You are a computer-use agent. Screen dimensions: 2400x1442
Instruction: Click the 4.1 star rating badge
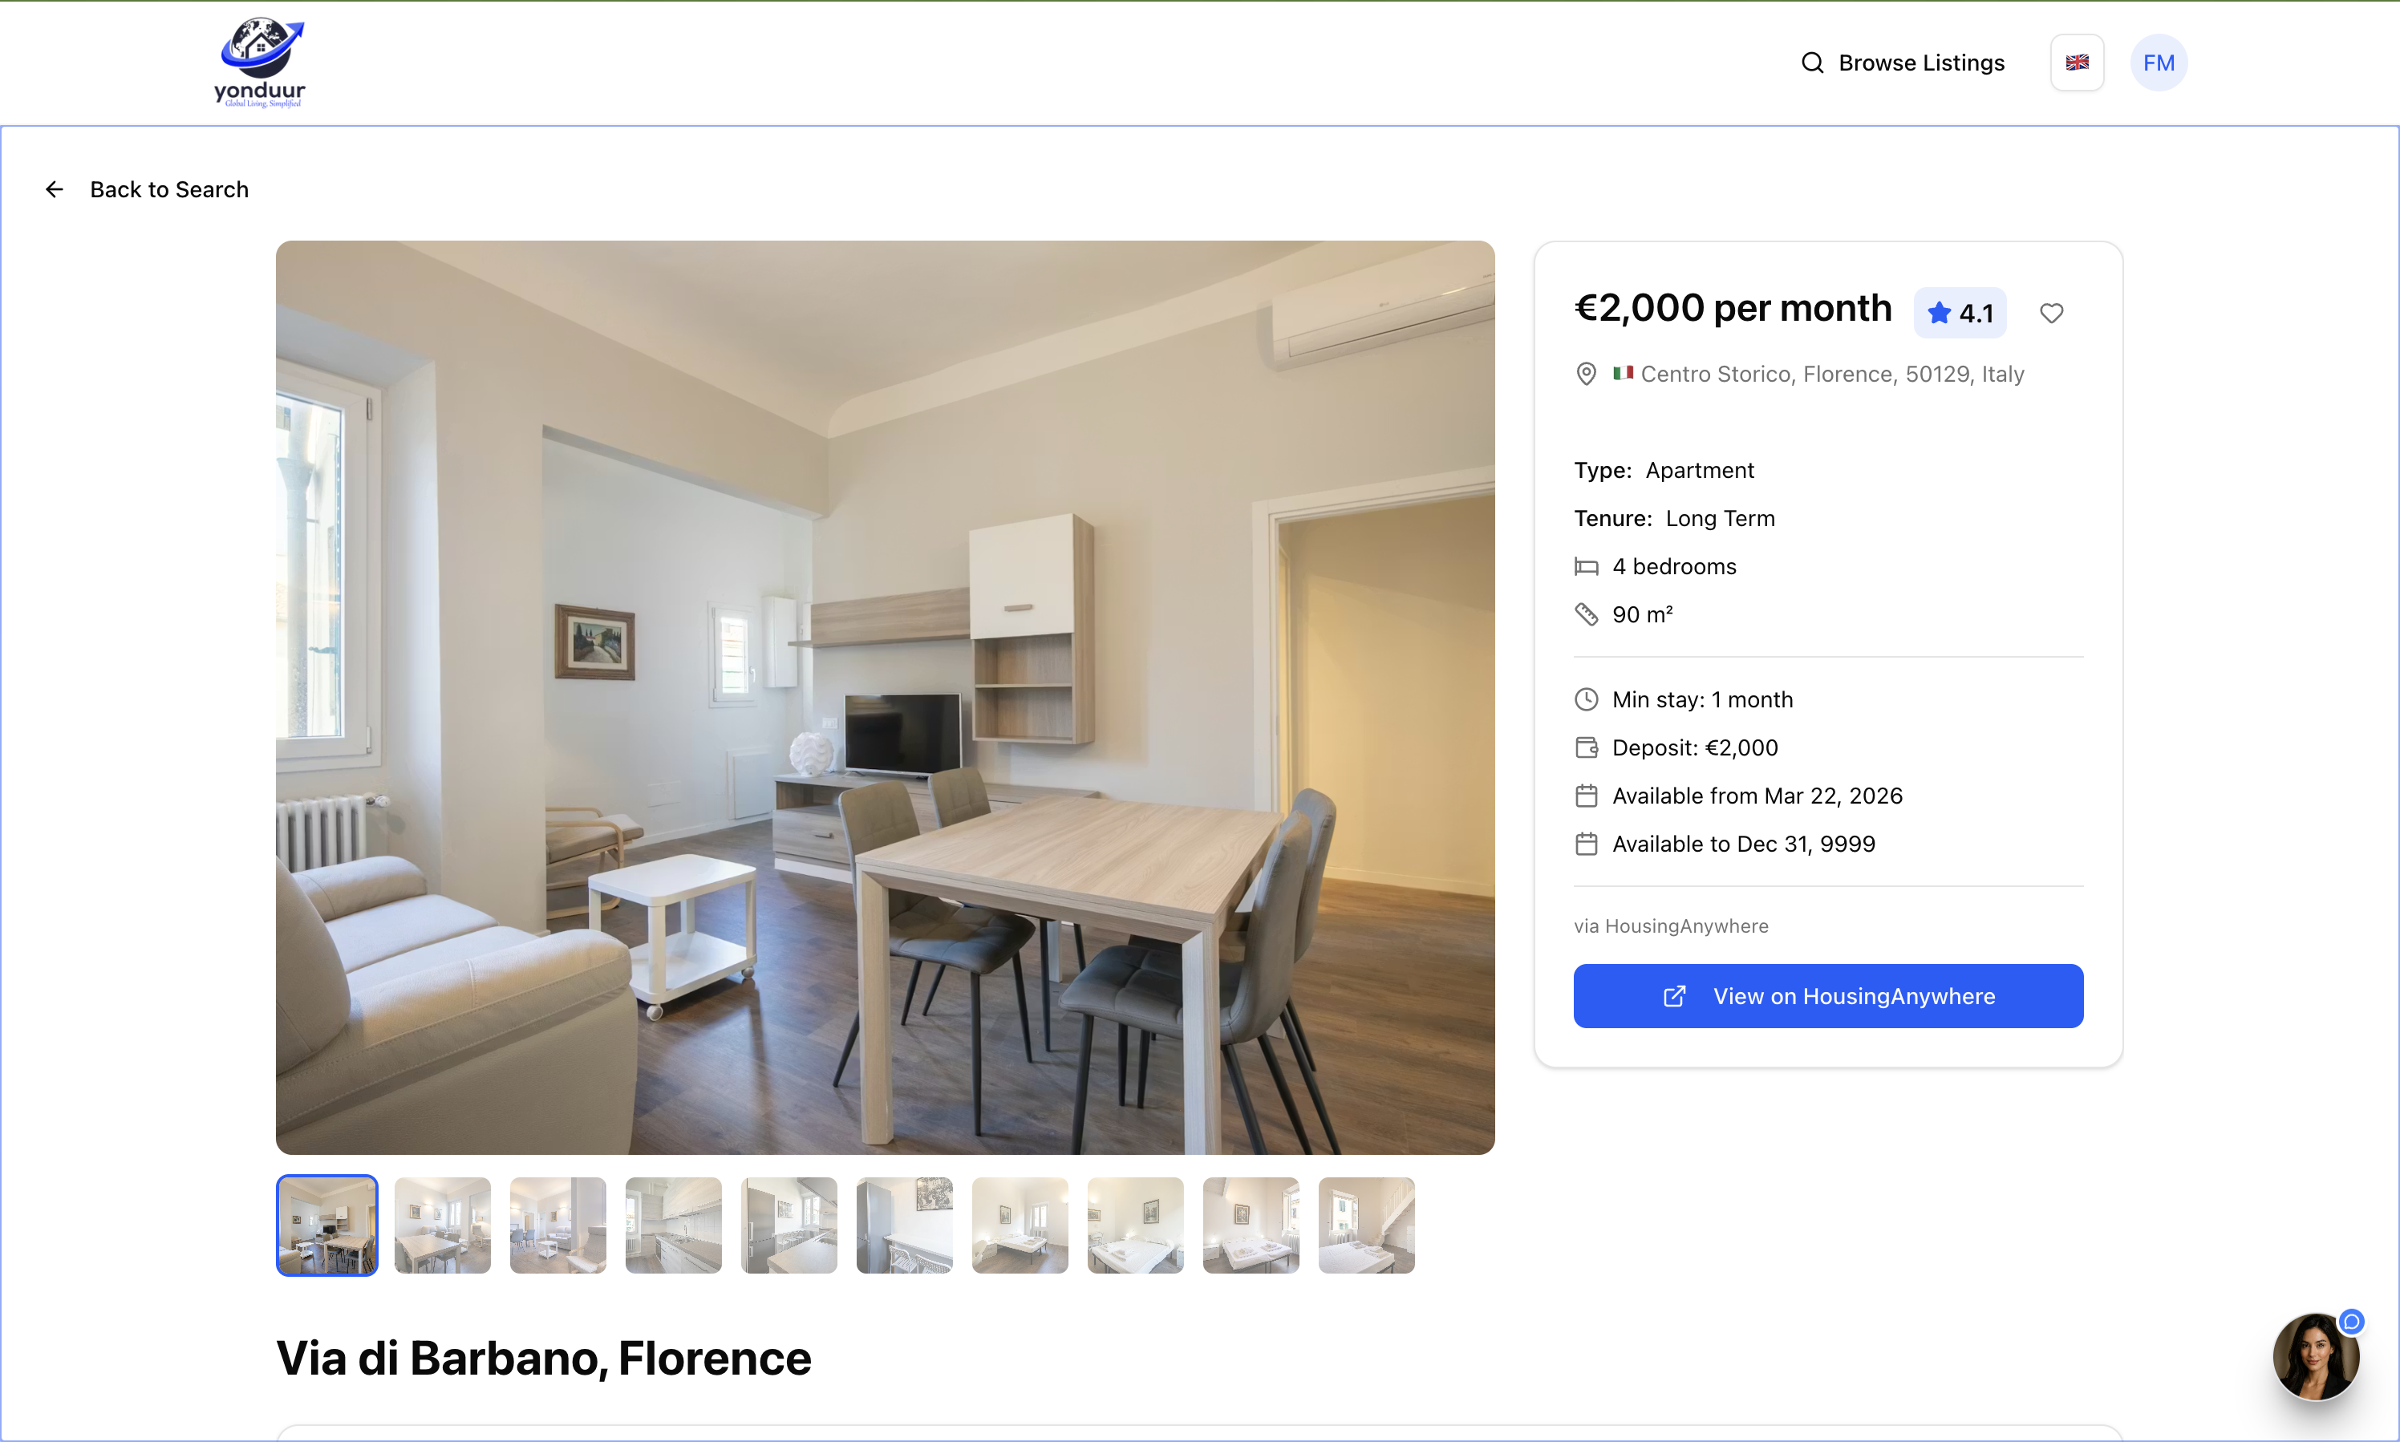(1960, 313)
